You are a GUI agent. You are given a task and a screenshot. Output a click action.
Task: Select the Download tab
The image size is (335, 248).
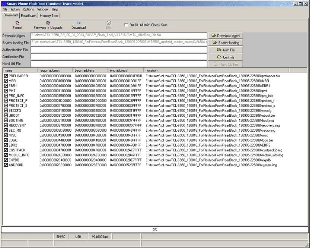point(10,15)
